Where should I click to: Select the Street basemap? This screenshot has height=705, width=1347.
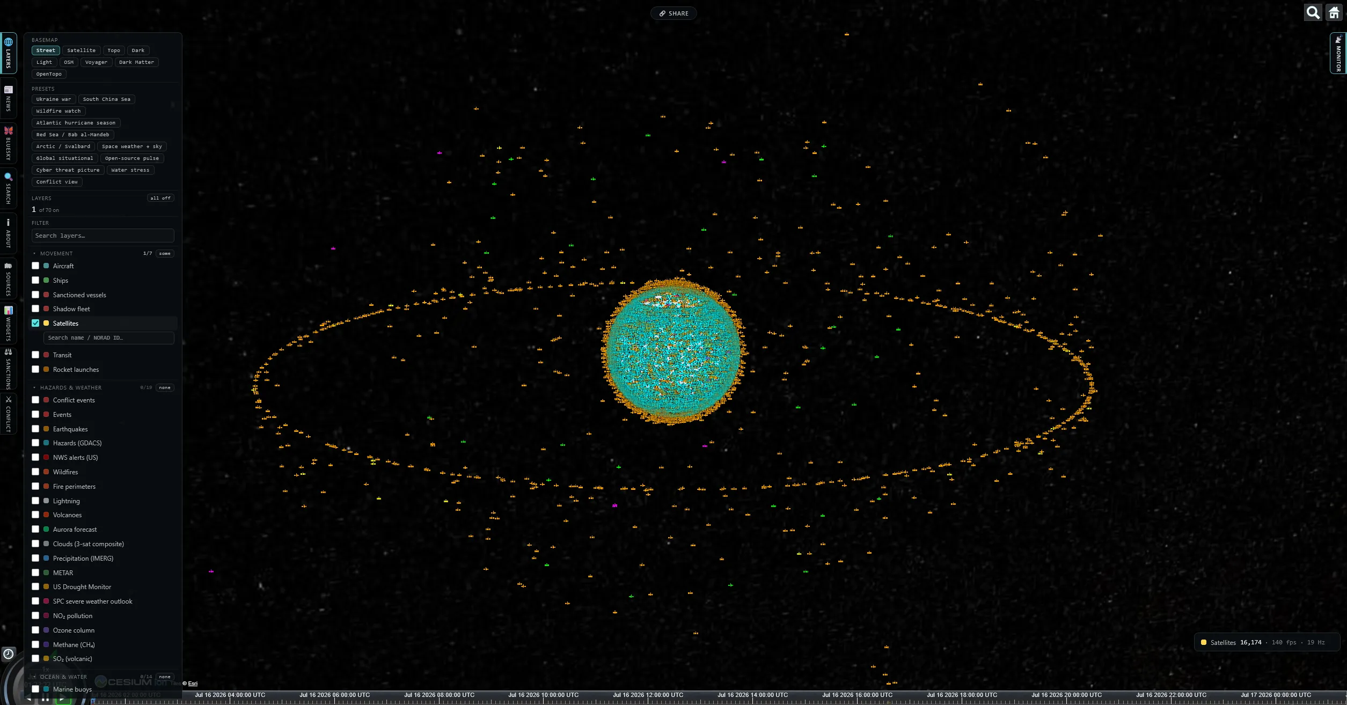click(x=46, y=50)
